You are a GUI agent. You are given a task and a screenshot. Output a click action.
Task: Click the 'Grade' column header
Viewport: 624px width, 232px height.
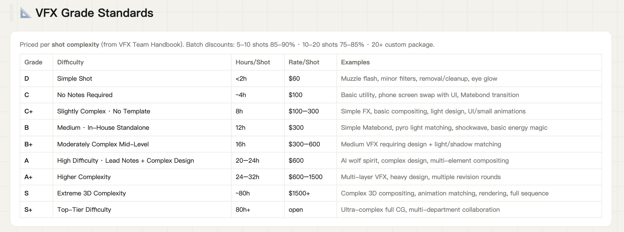[36, 62]
